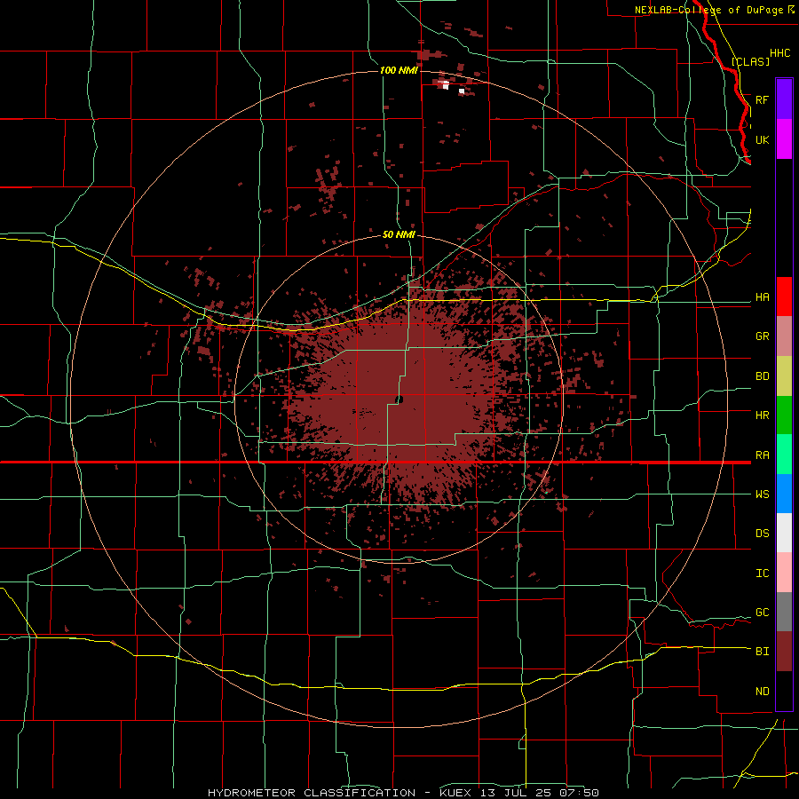Image resolution: width=799 pixels, height=799 pixels.
Task: Click the '07:50' timestamp text
Action: (581, 793)
